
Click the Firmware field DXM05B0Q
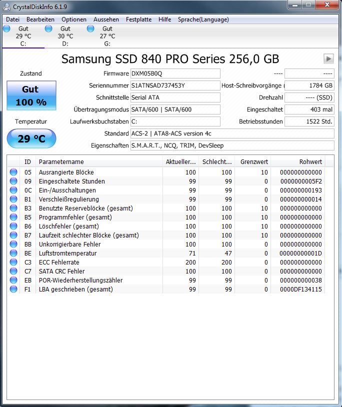pyautogui.click(x=175, y=73)
